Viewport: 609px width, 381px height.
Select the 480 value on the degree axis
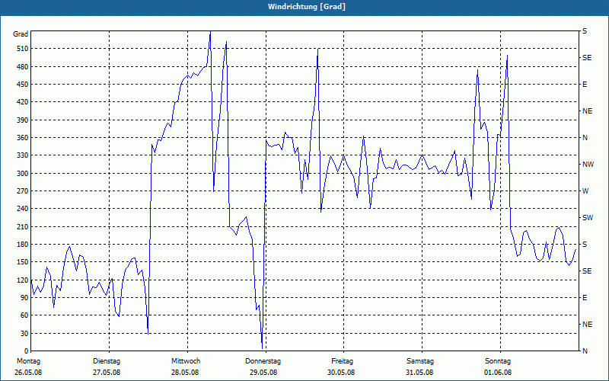pyautogui.click(x=23, y=66)
